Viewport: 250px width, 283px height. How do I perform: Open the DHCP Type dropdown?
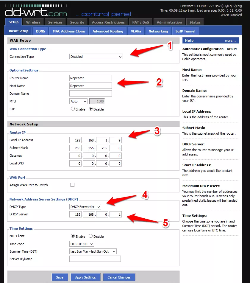click(85, 207)
